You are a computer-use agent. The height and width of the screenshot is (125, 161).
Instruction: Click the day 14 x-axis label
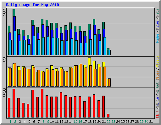click(x=71, y=122)
